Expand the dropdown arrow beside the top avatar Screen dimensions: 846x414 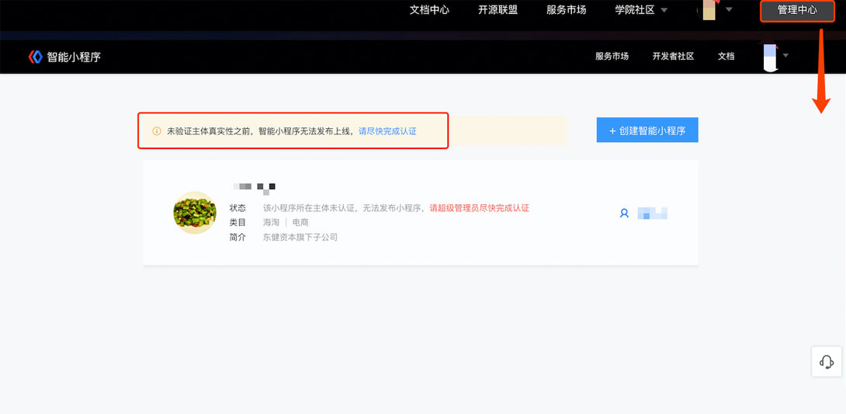tap(729, 10)
